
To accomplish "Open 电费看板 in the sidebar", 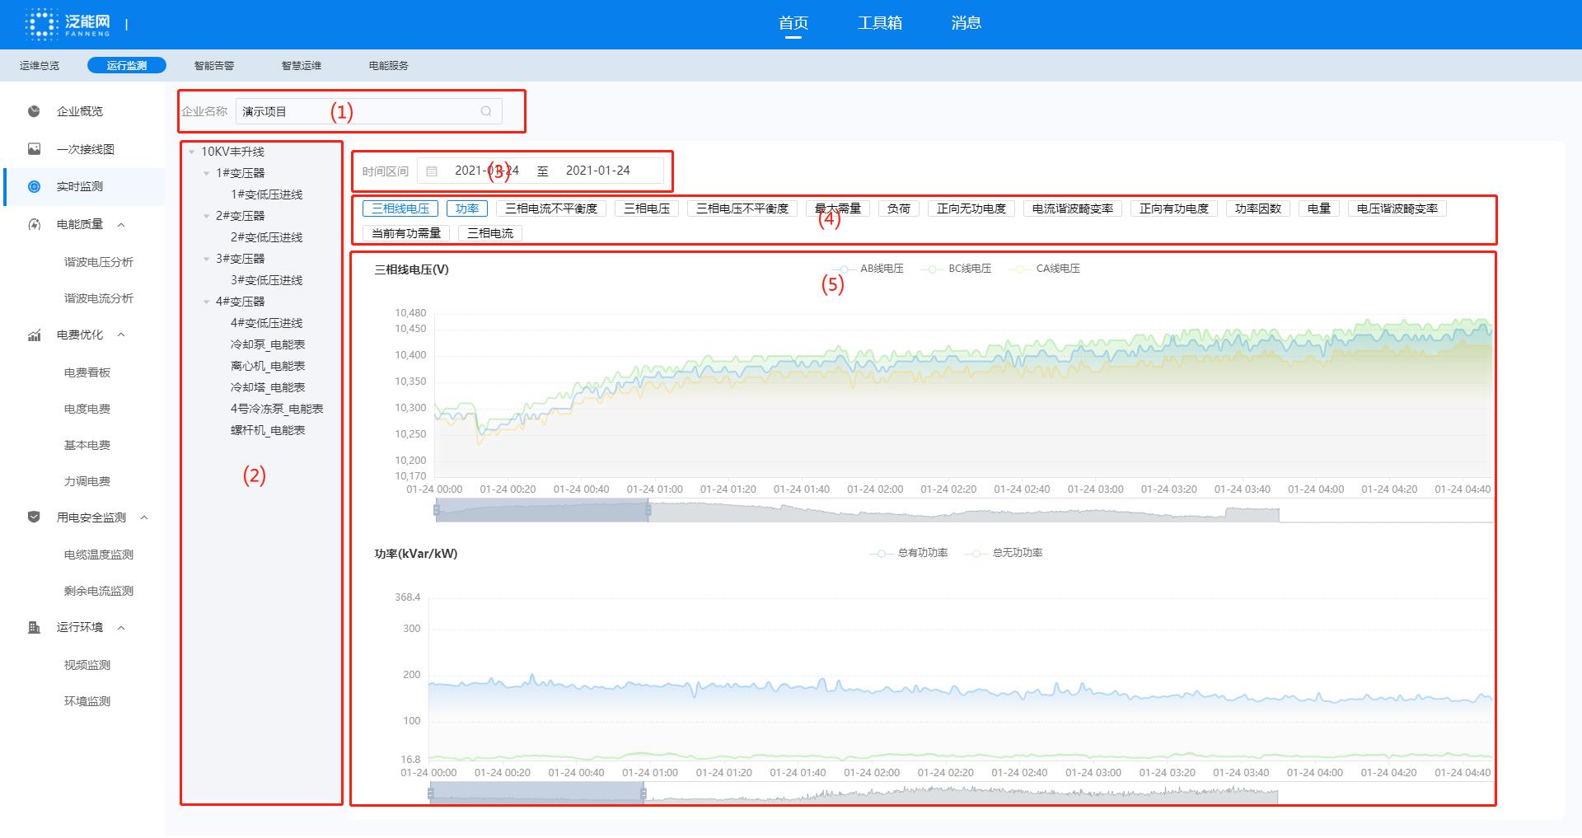I will point(87,372).
